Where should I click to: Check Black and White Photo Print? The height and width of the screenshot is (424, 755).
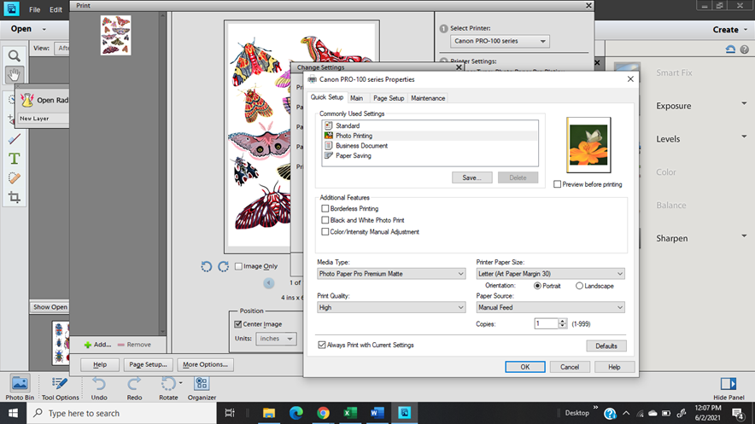click(x=325, y=220)
